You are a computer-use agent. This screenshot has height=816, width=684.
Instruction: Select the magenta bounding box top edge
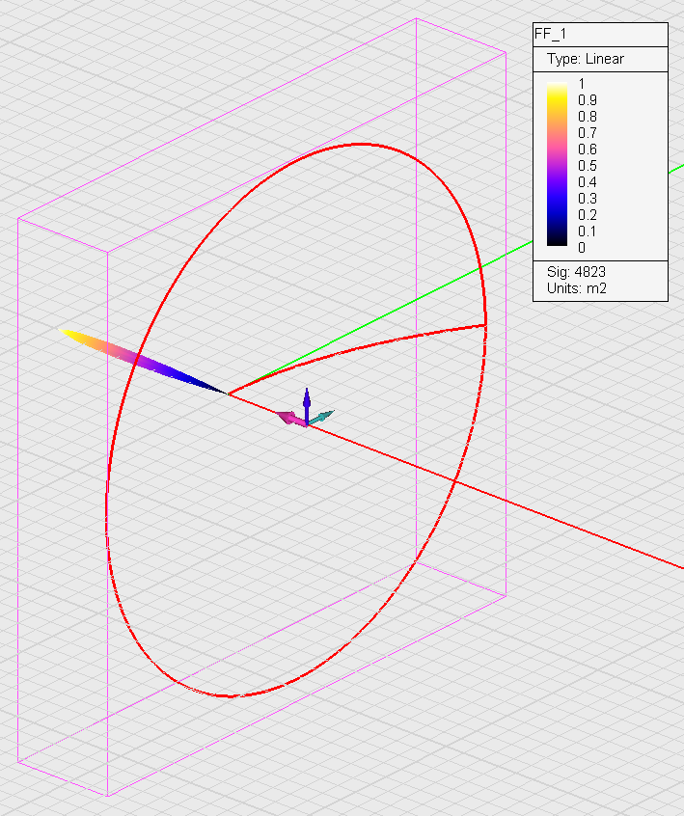[260, 135]
